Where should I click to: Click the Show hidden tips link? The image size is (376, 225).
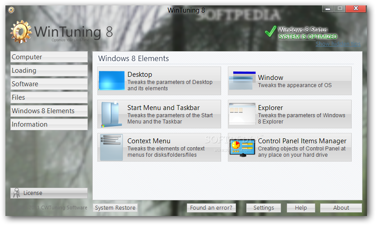(338, 44)
